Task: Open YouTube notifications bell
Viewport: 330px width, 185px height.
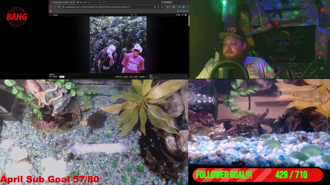Action: 183,15
